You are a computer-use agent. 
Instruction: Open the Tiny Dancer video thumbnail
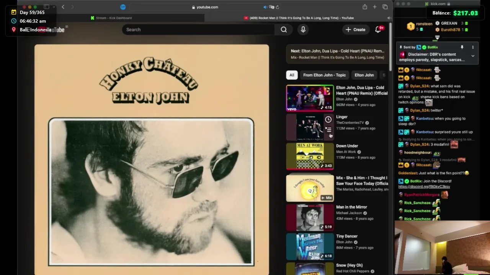click(x=310, y=246)
